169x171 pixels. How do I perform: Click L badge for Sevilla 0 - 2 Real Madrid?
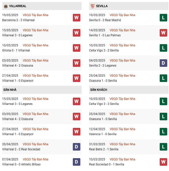[163, 18]
